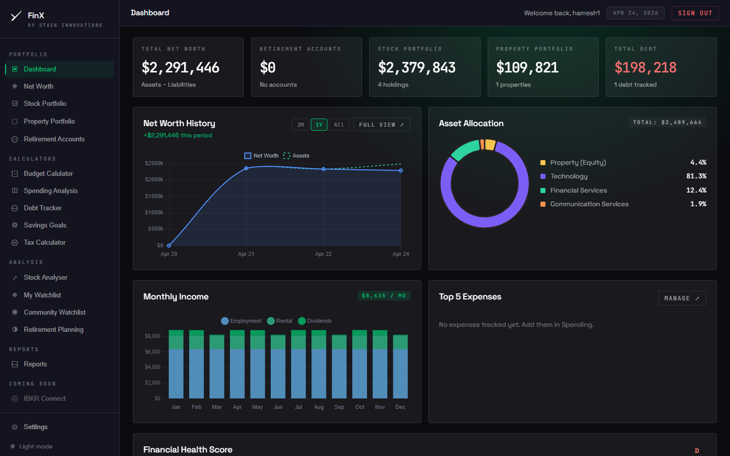
Task: Toggle Dividends series in income legend
Action: 315,321
